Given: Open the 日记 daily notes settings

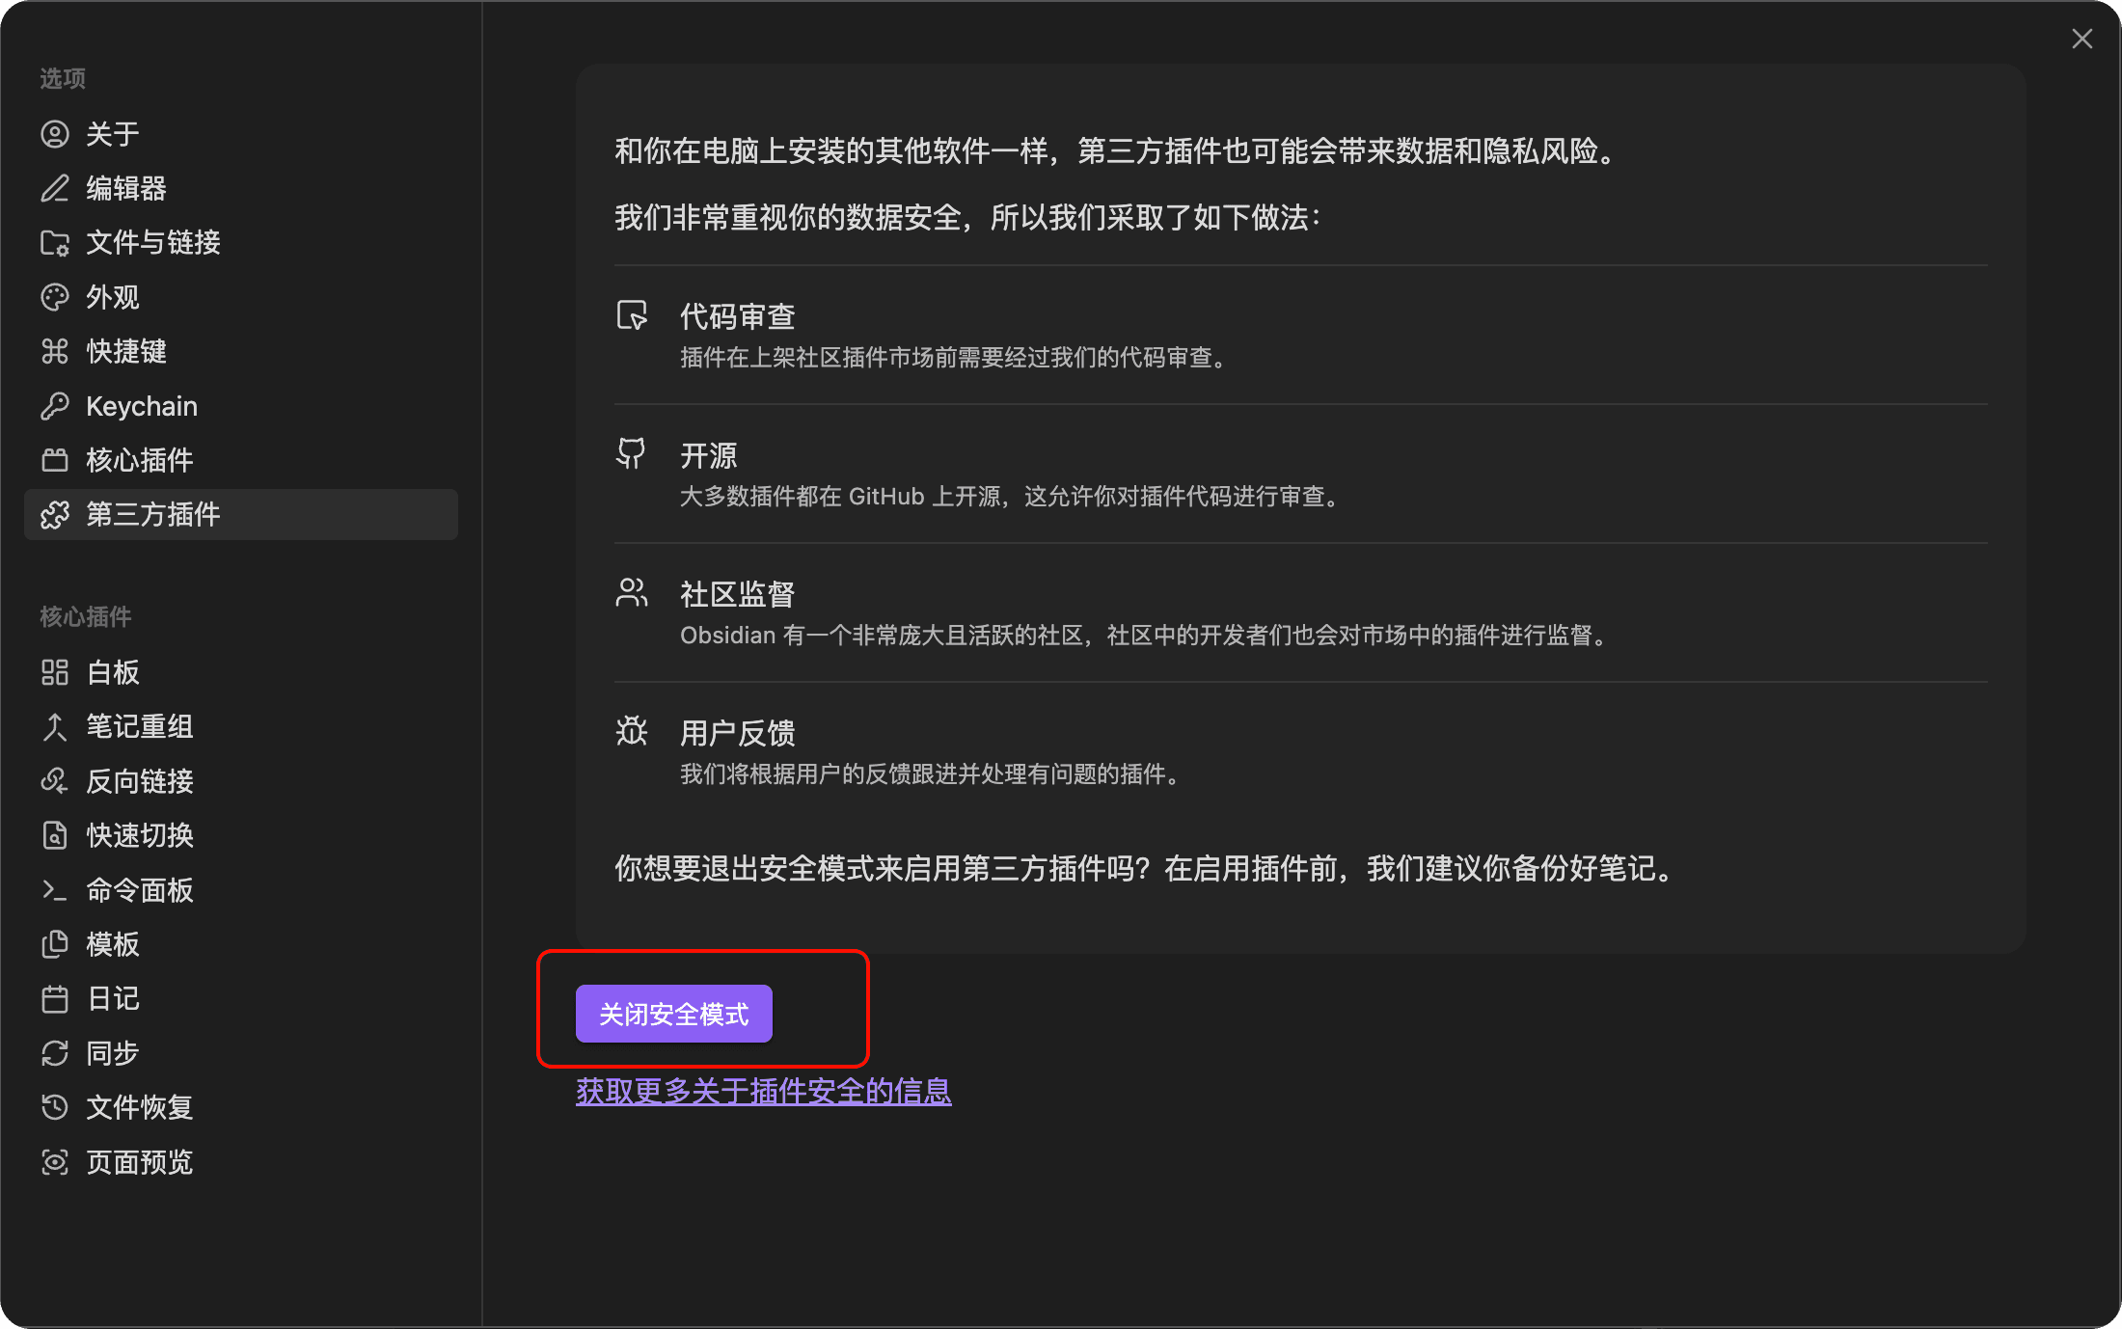Looking at the screenshot, I should 111,998.
